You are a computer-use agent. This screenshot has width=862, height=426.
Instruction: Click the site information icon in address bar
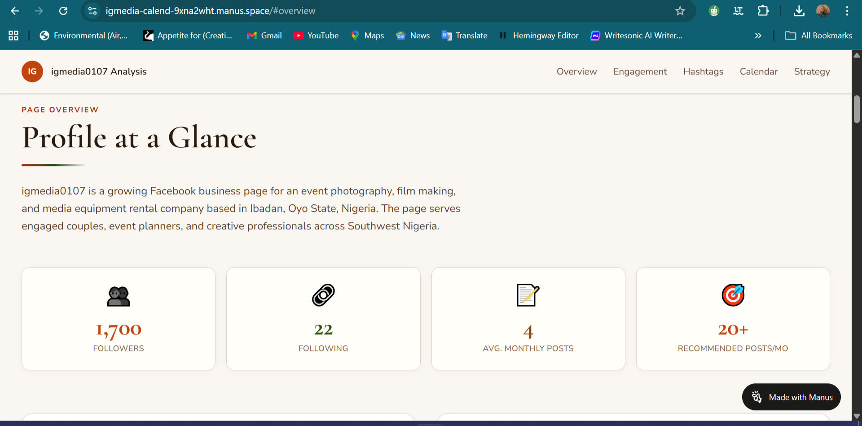[x=92, y=11]
